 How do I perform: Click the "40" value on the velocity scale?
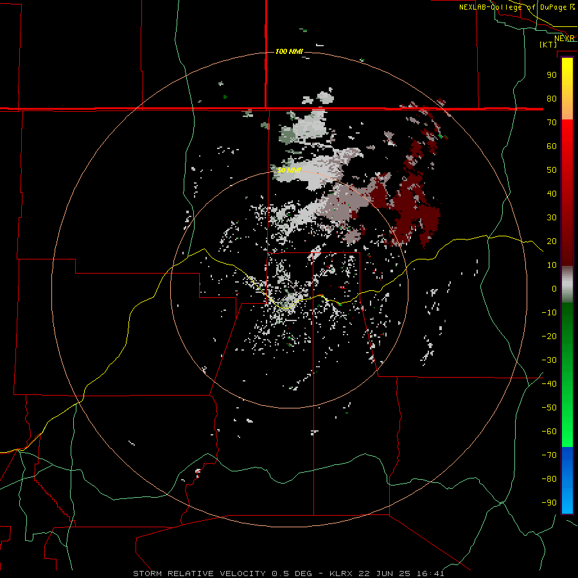pyautogui.click(x=552, y=194)
